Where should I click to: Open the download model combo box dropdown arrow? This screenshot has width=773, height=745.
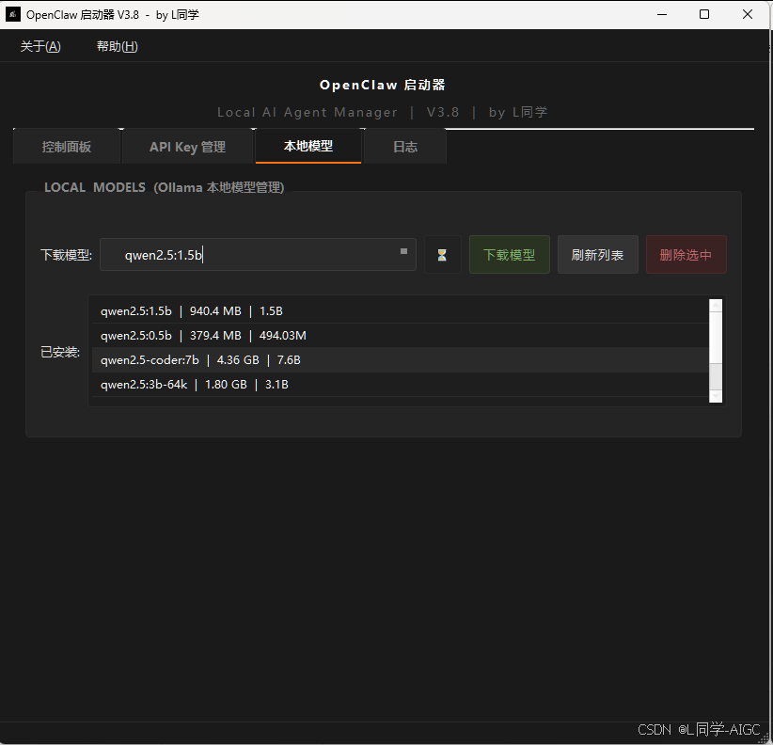403,251
